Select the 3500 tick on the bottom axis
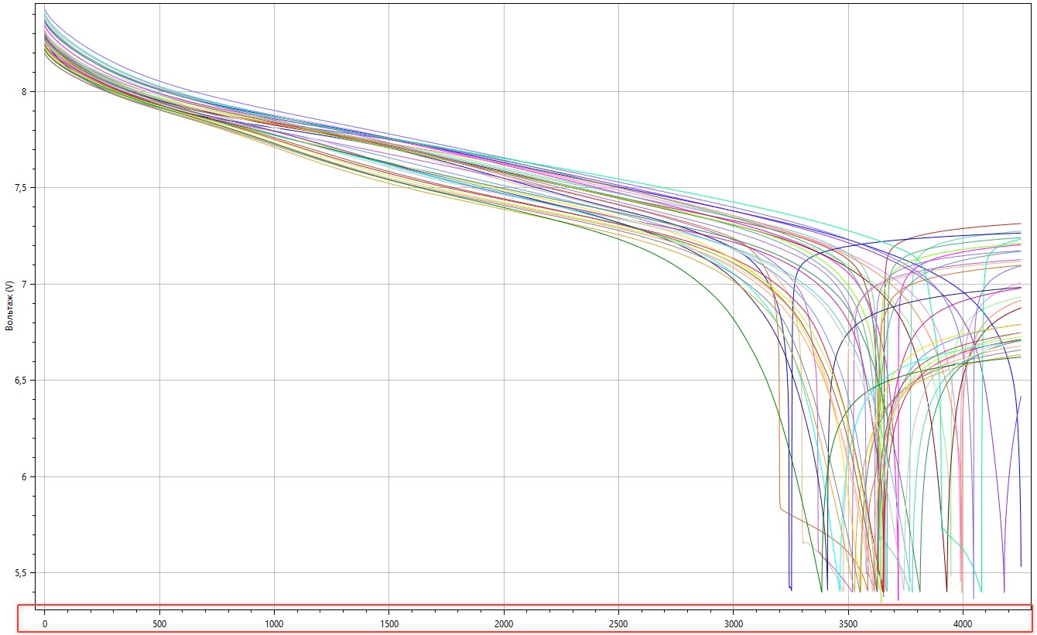The height and width of the screenshot is (635, 1037). pos(848,623)
